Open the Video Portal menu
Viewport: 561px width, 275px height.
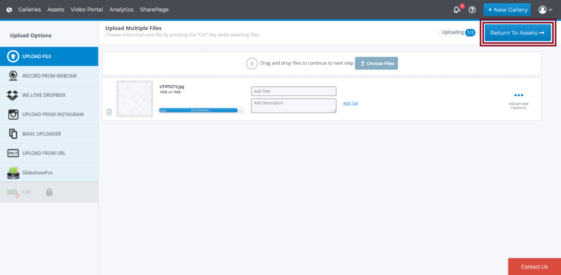coord(87,10)
